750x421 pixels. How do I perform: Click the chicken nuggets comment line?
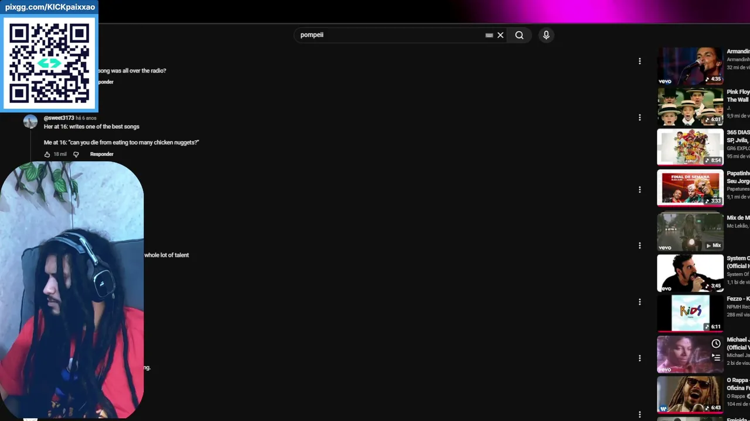[121, 143]
